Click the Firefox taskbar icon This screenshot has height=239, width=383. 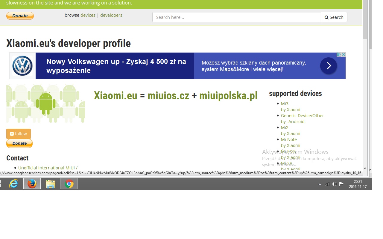(32, 184)
